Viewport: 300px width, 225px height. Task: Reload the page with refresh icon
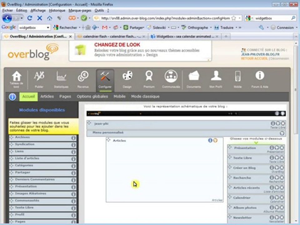click(x=29, y=18)
